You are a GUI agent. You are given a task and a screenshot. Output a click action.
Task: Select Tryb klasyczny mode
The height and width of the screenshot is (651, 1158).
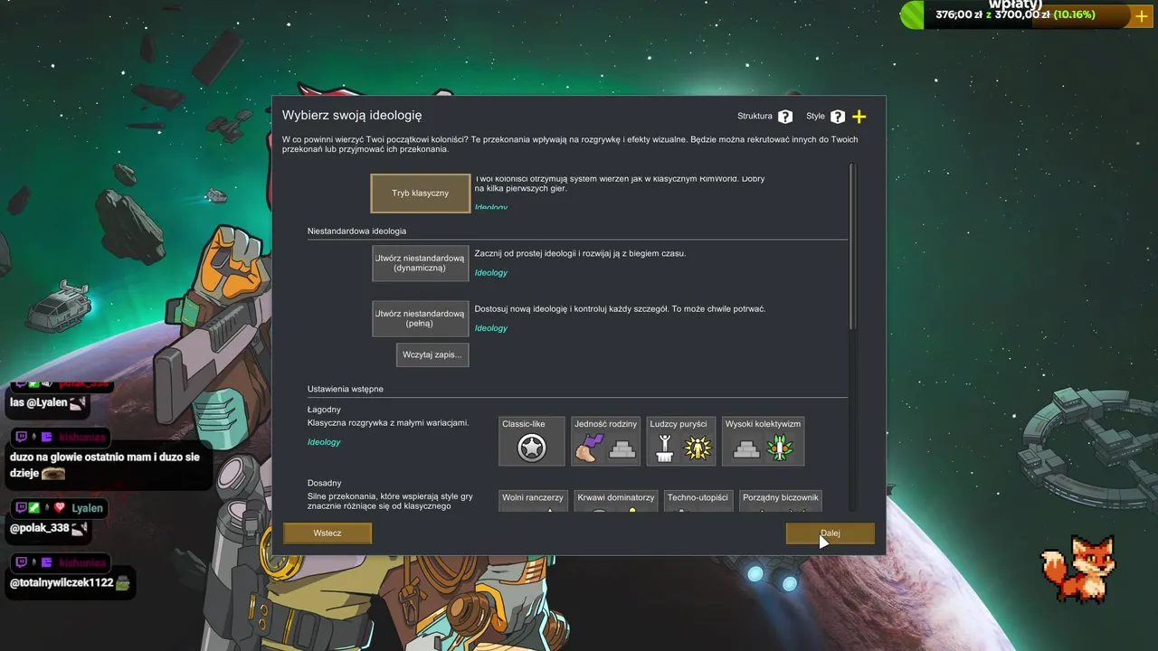click(x=421, y=193)
